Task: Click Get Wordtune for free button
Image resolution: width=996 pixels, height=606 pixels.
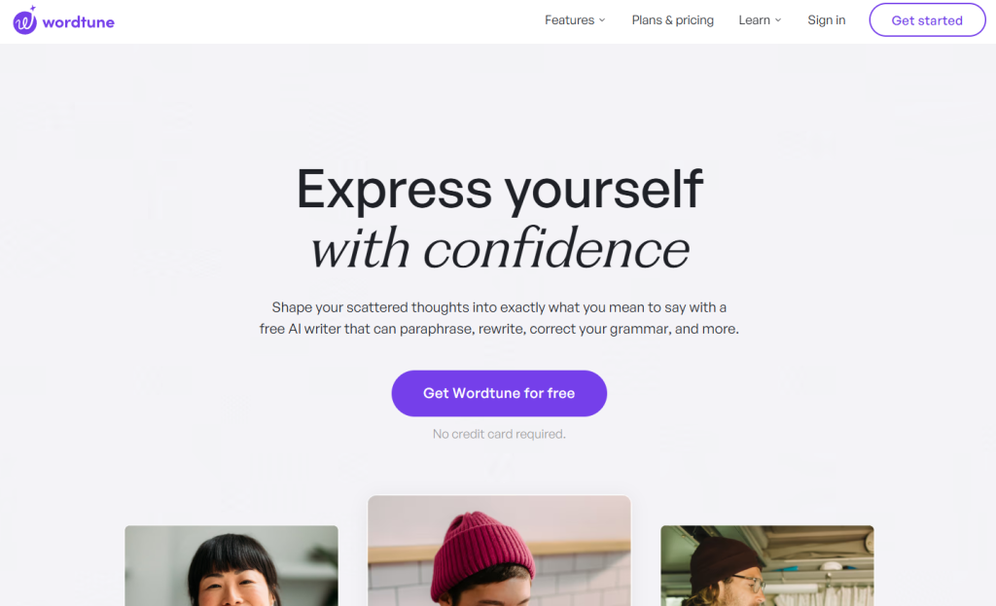Action: (499, 393)
